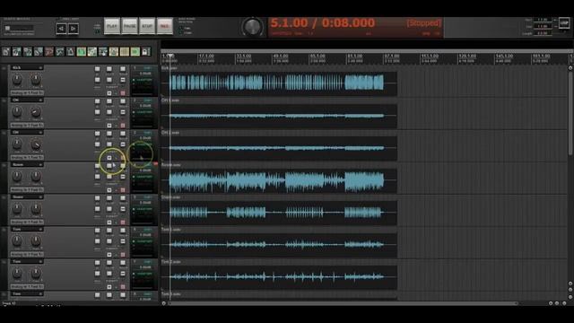Click the left-arrow step-back transport button

click(61, 28)
